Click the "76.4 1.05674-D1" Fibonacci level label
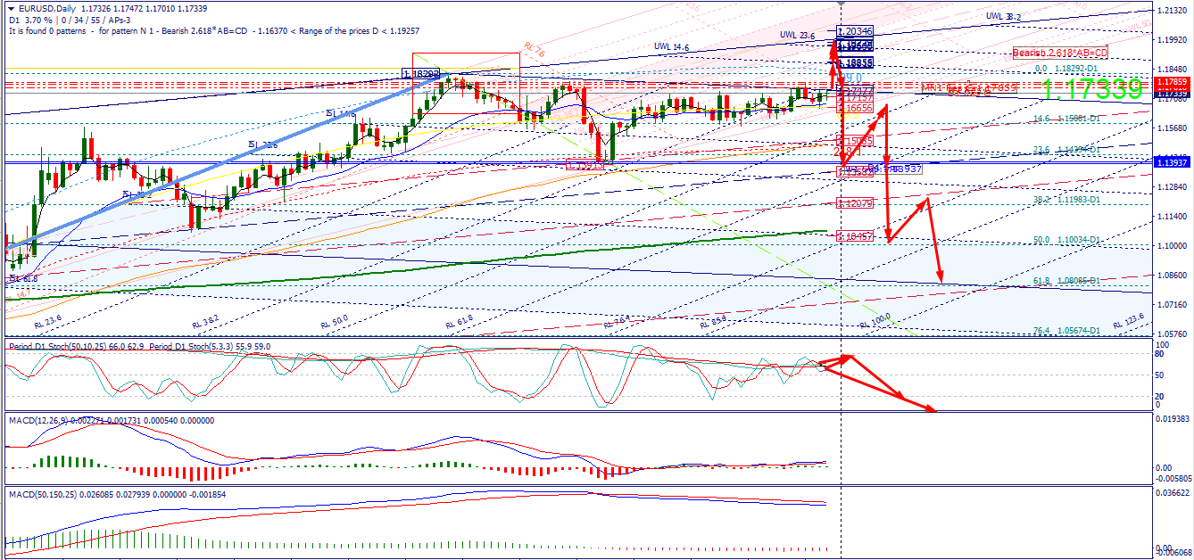 [1065, 331]
